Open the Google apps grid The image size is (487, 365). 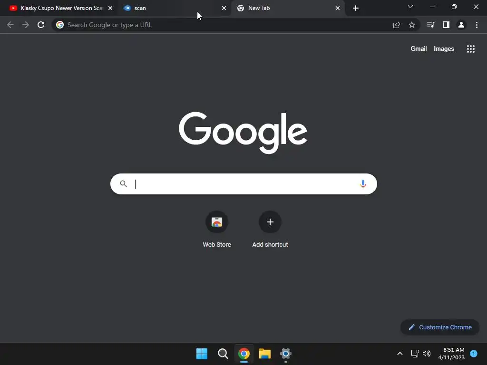pyautogui.click(x=471, y=49)
